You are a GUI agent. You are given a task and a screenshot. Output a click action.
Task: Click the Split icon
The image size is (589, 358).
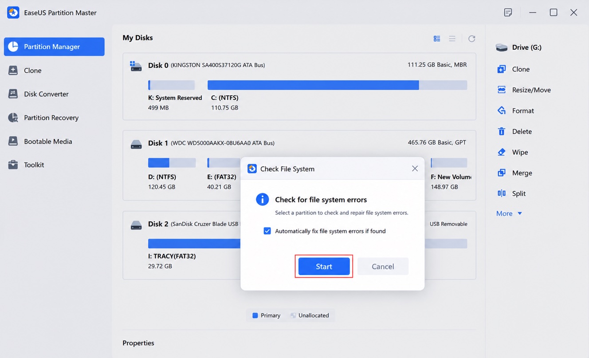[502, 193]
